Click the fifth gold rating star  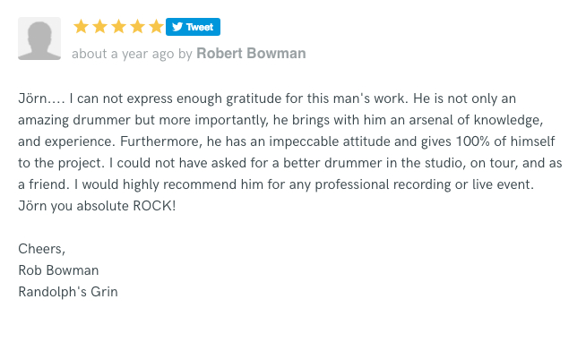pyautogui.click(x=156, y=27)
